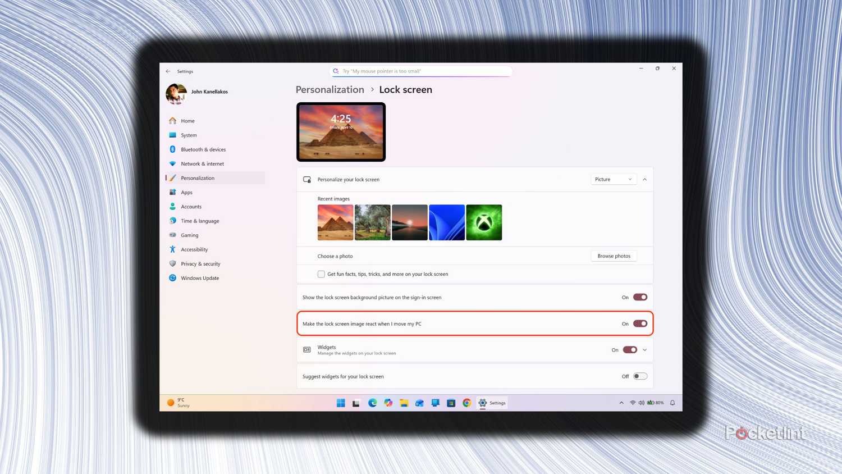Click the lock screen preview icon beside Personalize
842x474 pixels.
(x=307, y=179)
